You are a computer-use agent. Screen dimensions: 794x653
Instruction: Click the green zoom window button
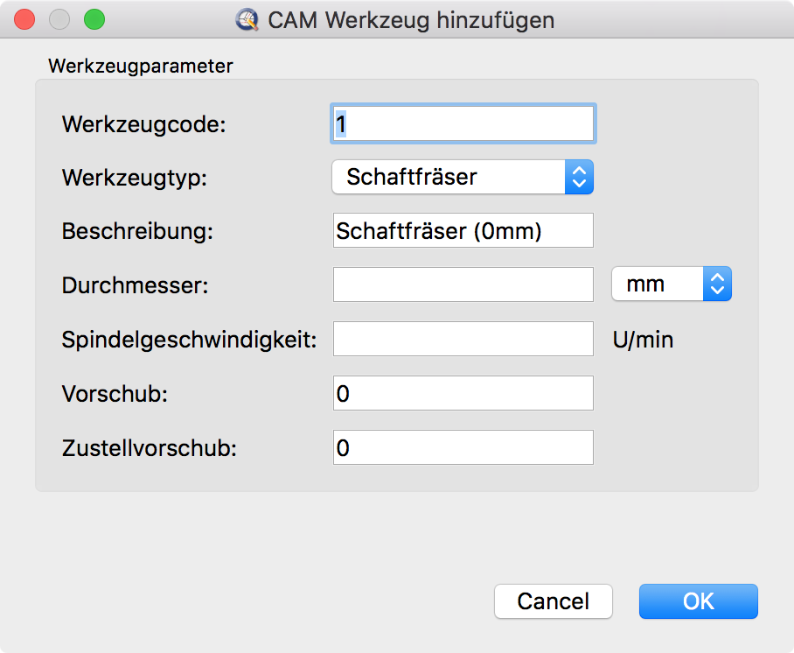point(93,18)
